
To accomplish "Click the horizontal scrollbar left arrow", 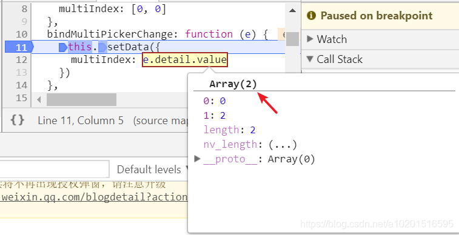I will pos(39,100).
